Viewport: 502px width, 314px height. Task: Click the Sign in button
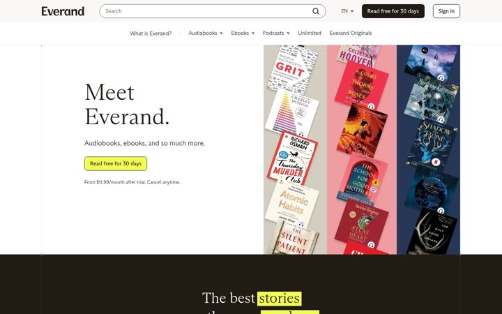(x=446, y=11)
